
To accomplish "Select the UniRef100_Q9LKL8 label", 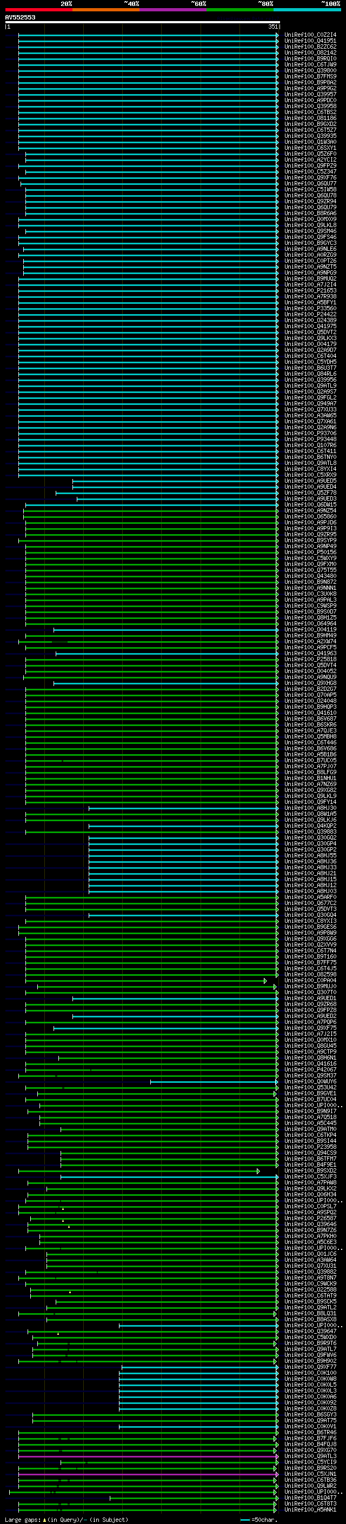I will point(310,225).
